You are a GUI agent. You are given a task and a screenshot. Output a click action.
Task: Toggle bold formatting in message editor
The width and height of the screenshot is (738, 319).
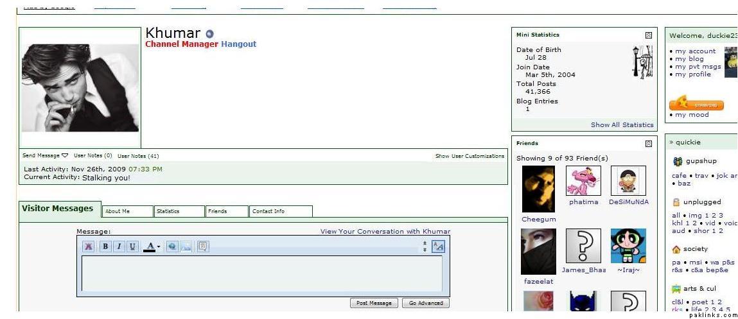coord(105,247)
